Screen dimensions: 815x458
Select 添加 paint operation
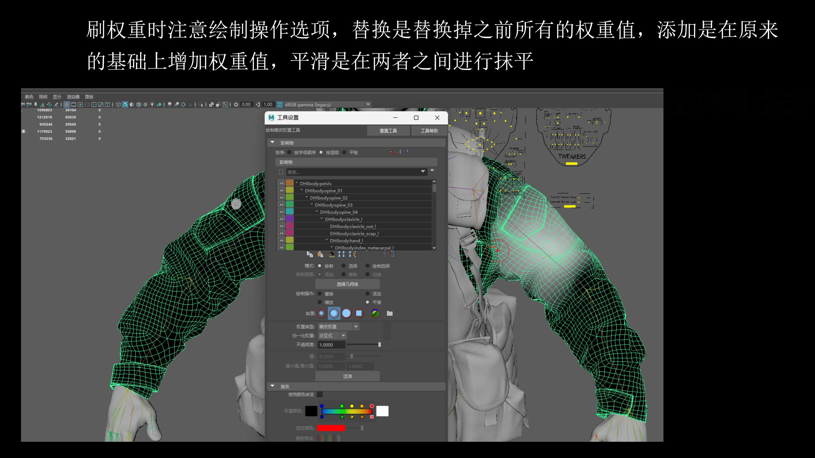click(x=367, y=294)
